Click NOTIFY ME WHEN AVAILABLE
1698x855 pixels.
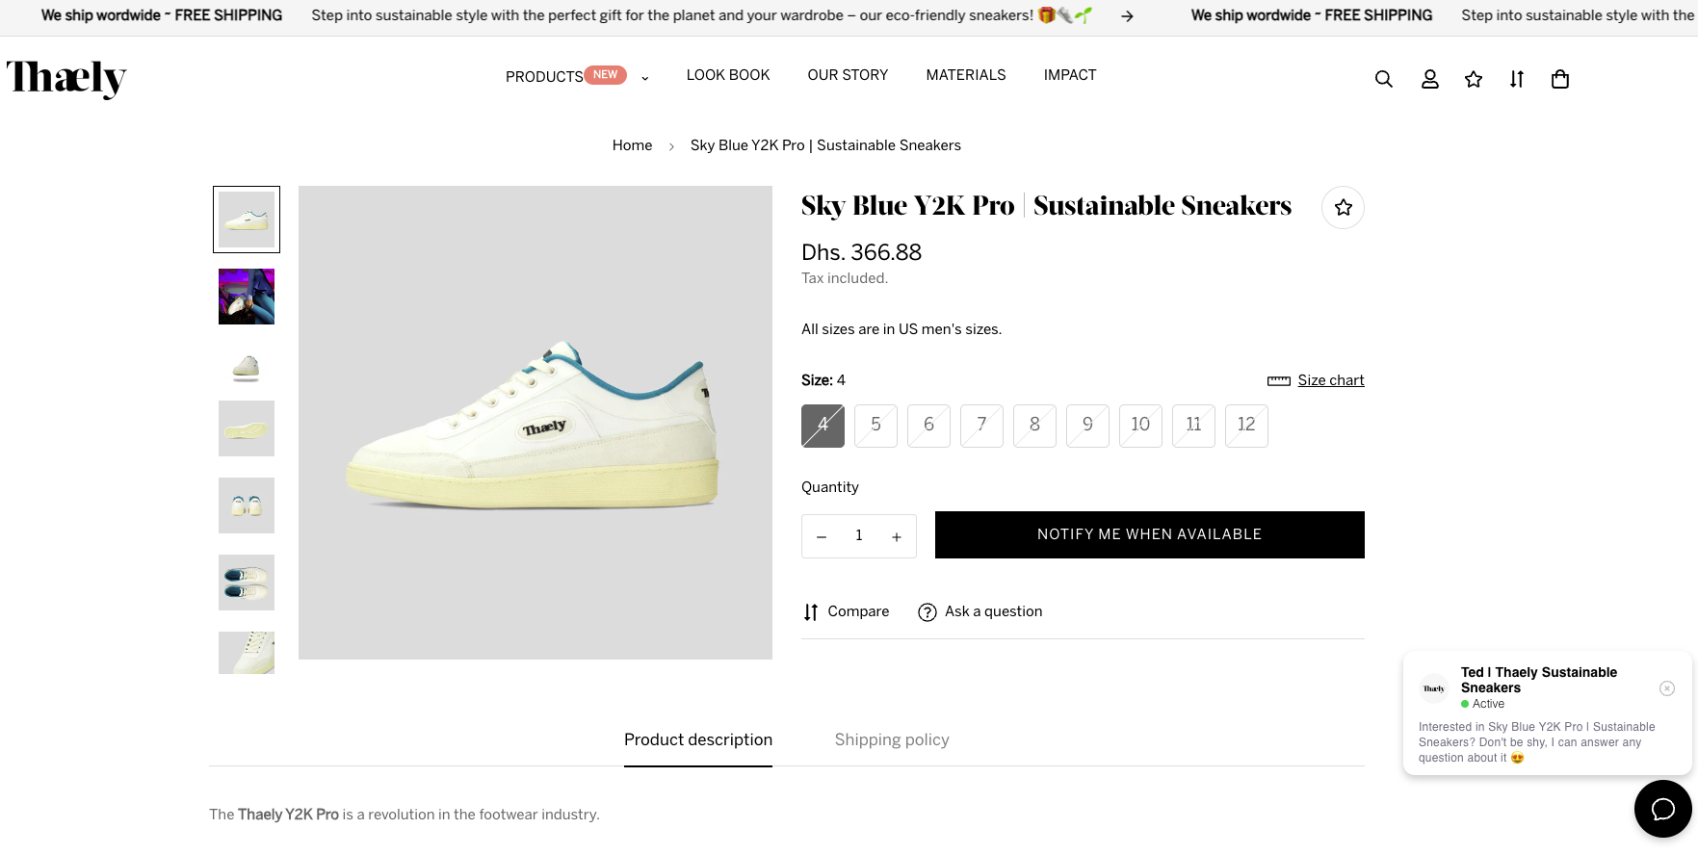coord(1148,534)
